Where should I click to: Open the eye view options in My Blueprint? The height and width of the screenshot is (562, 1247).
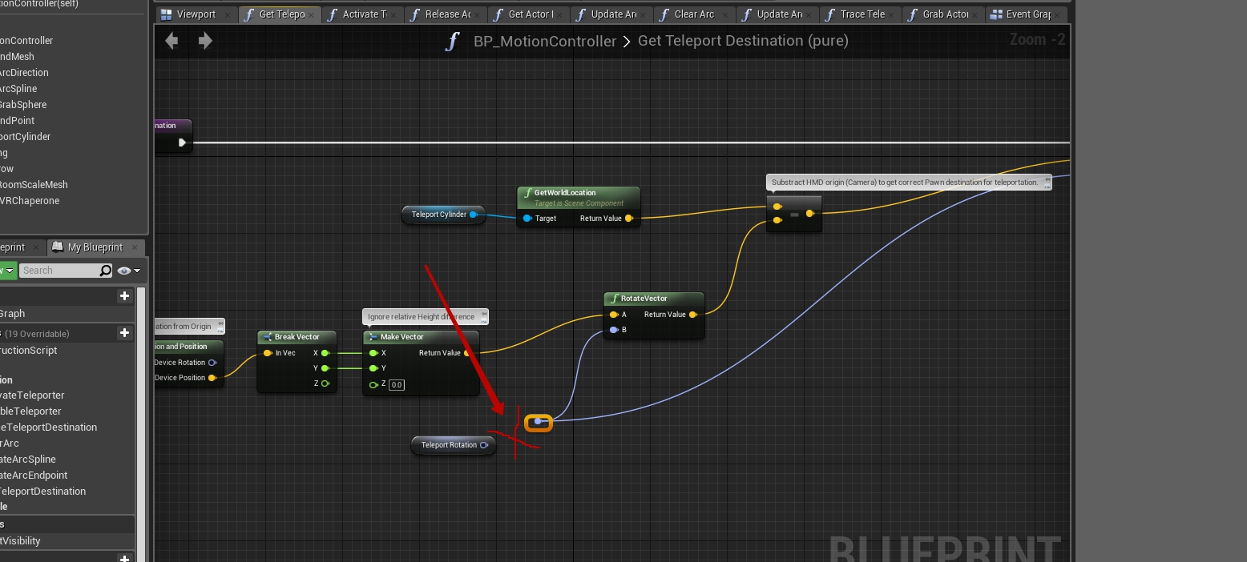[x=128, y=271]
